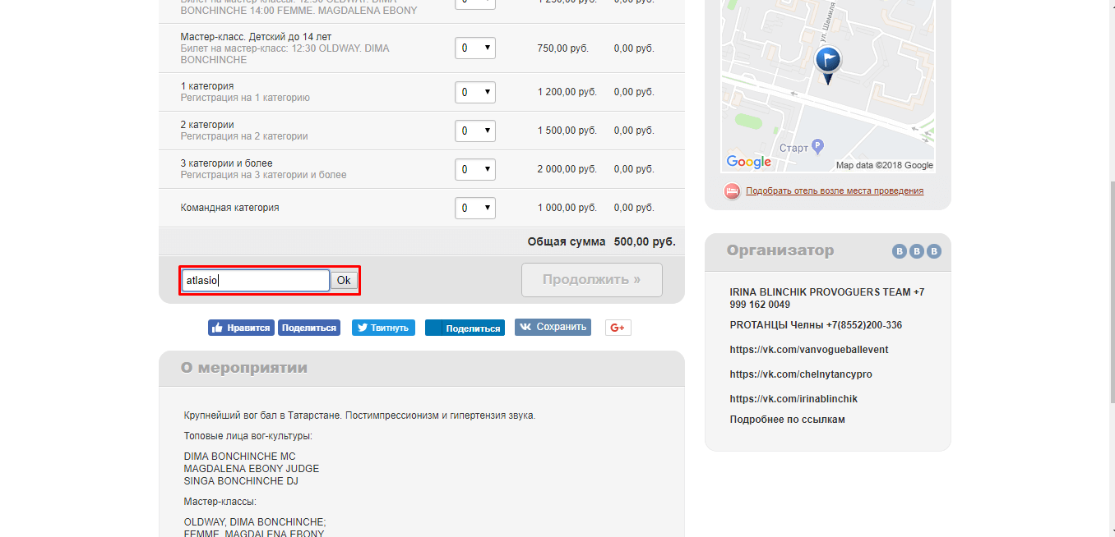
Task: Click the promo code input field
Action: (x=255, y=281)
